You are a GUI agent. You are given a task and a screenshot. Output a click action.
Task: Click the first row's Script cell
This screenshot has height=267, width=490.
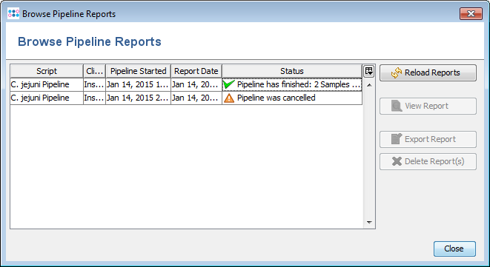[47, 84]
